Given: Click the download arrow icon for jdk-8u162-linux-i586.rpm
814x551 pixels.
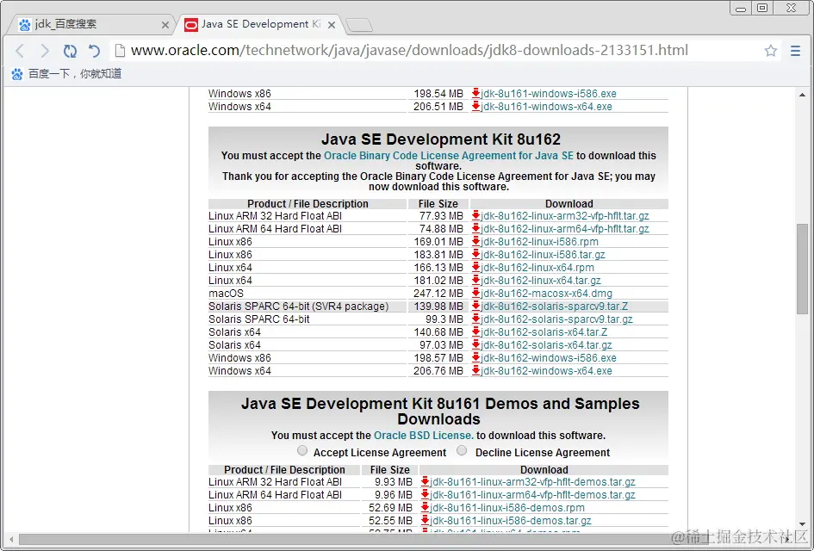Looking at the screenshot, I should 475,241.
